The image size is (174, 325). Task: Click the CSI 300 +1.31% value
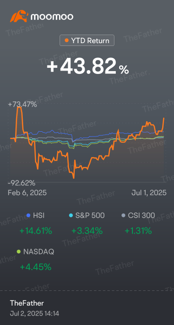click(138, 231)
